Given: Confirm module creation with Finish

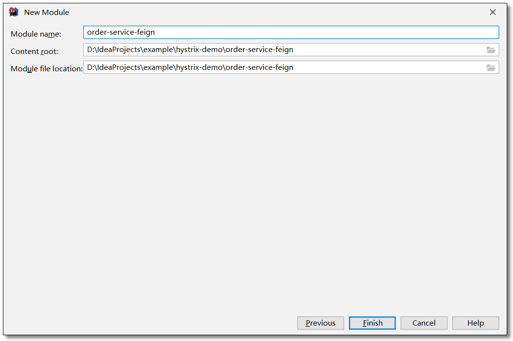Looking at the screenshot, I should click(x=372, y=323).
